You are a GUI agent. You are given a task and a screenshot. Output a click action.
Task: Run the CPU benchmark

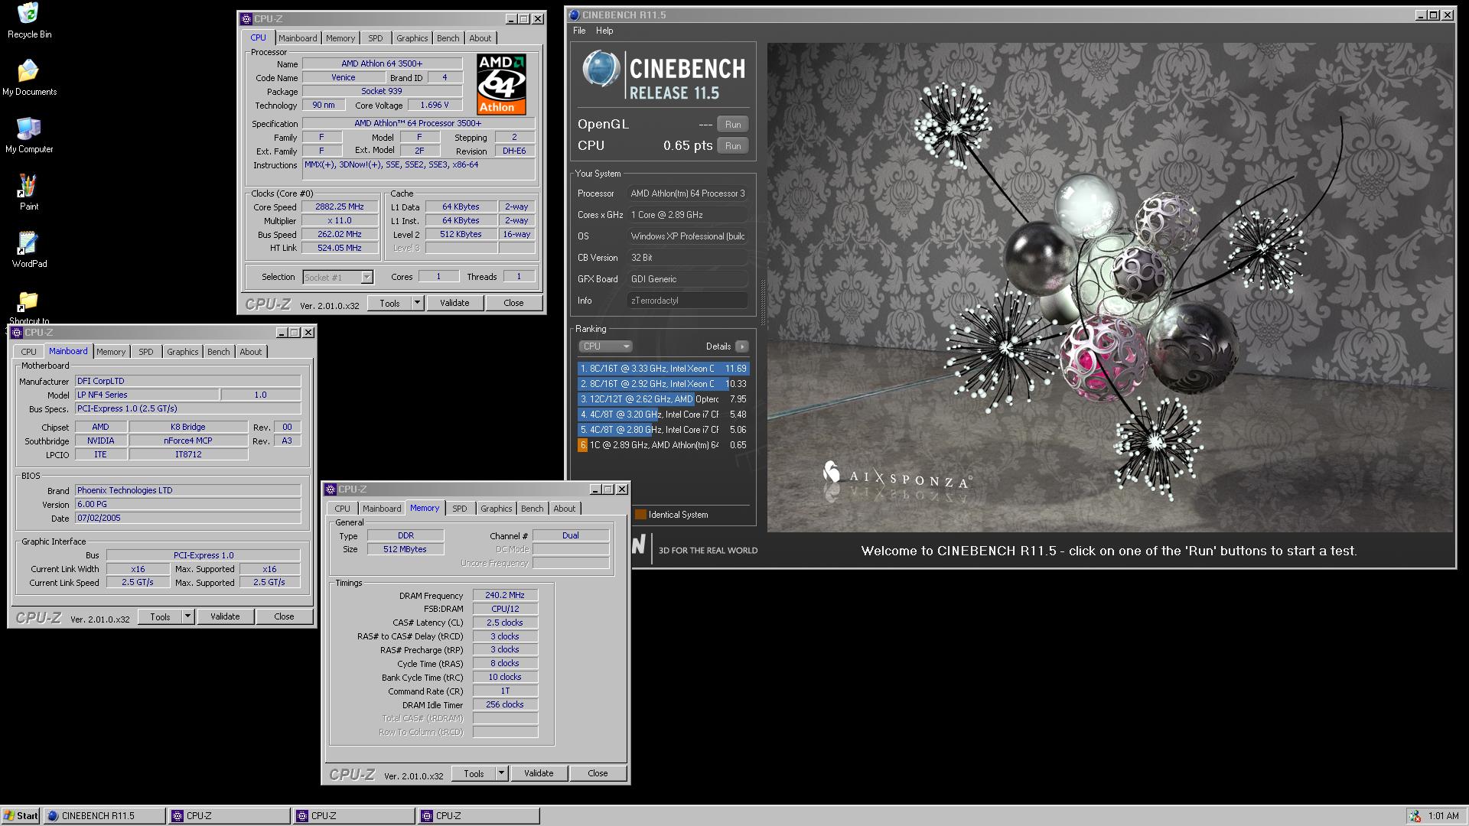point(733,146)
